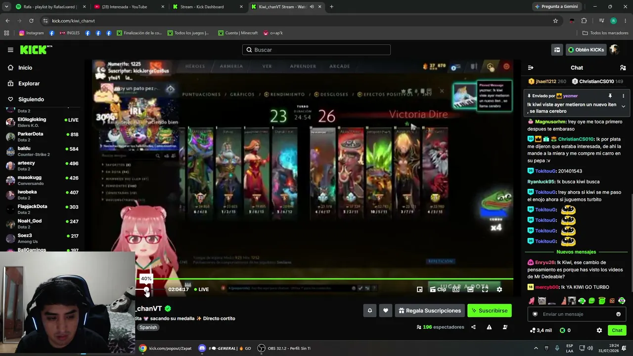Create a Clip from the stream
Viewport: 633px width, 356px height.
pyautogui.click(x=438, y=289)
